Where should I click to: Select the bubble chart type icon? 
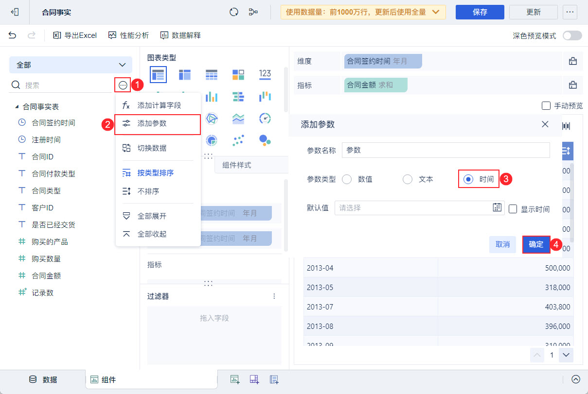pos(265,140)
